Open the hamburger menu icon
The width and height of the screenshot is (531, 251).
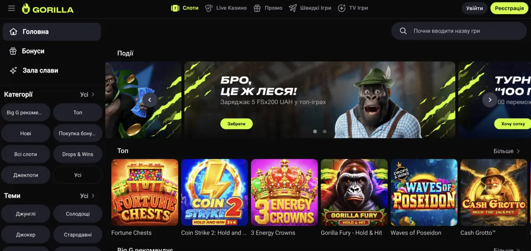point(12,8)
